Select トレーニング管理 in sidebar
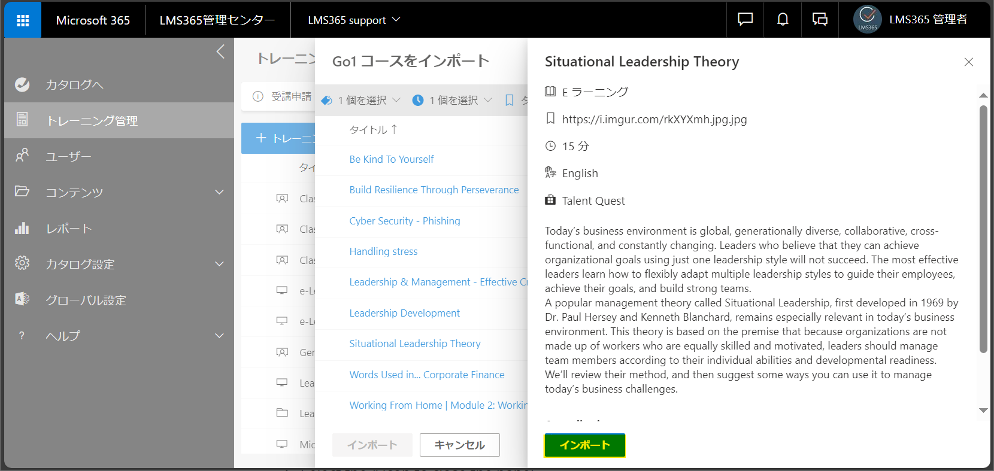 click(x=92, y=121)
